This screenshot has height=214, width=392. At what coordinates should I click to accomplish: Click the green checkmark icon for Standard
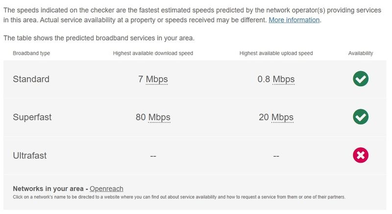pos(361,79)
